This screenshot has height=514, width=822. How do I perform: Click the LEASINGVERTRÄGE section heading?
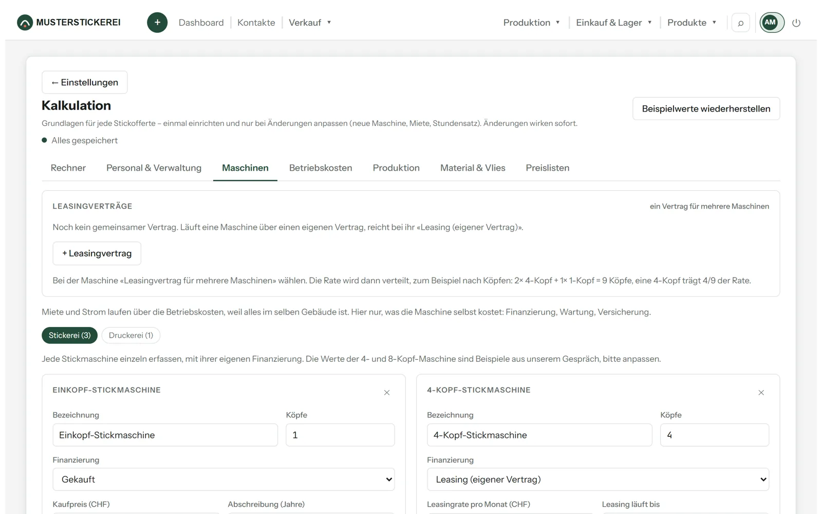(92, 206)
